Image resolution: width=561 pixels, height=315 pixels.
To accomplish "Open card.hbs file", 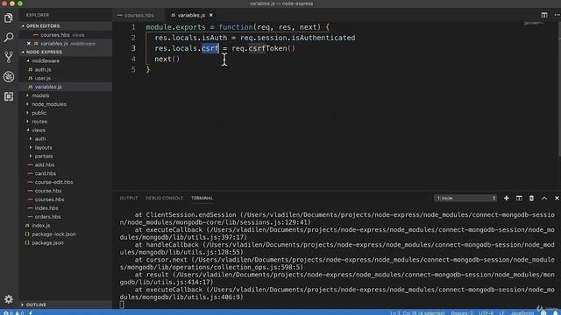I will [46, 173].
